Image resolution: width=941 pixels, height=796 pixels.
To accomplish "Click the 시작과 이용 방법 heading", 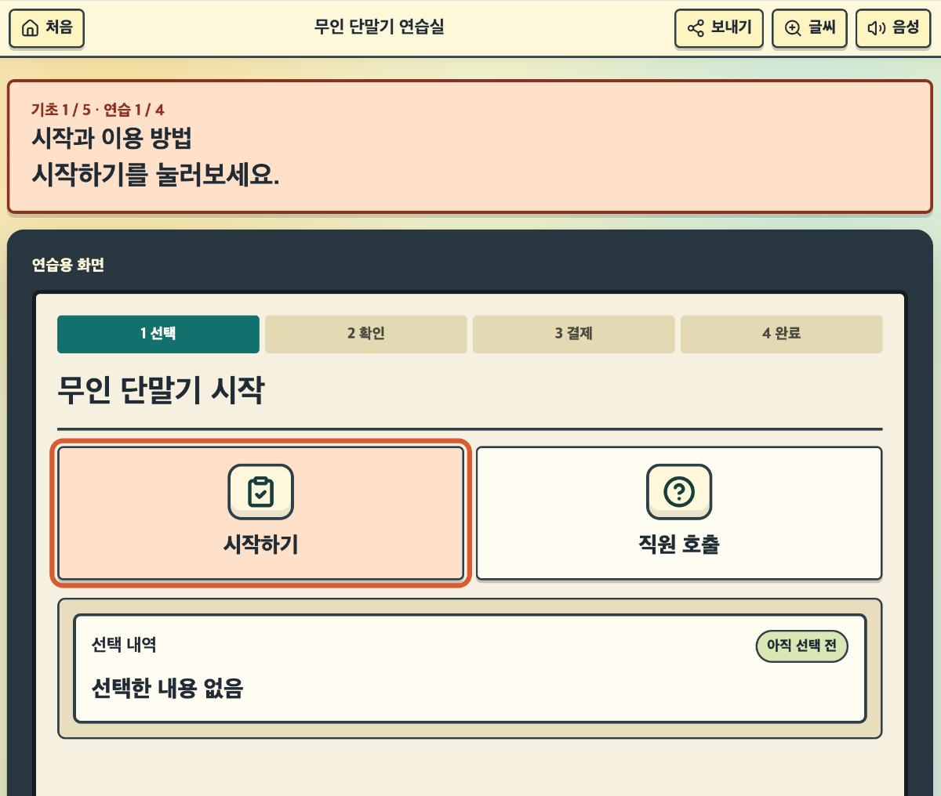I will tap(112, 139).
